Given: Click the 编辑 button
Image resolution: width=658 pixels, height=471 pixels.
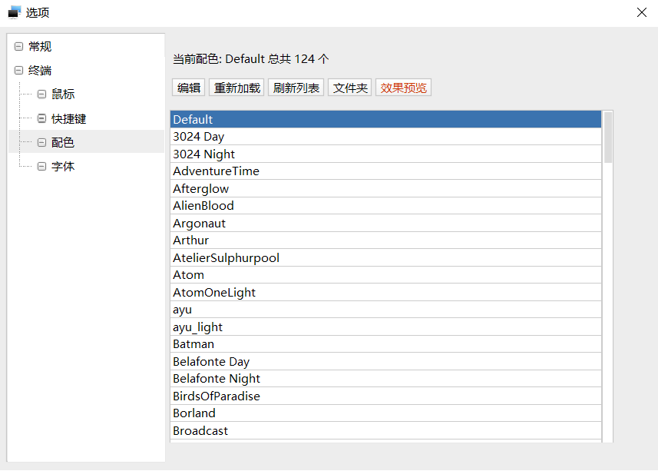Looking at the screenshot, I should tap(189, 88).
